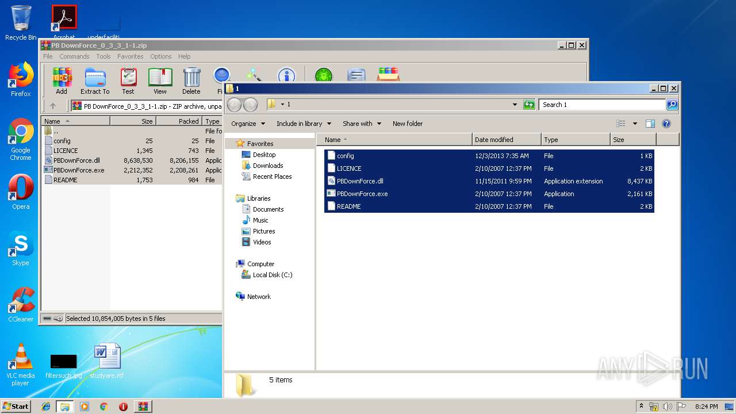Open Music library in navigation pane
736x414 pixels.
[x=260, y=220]
